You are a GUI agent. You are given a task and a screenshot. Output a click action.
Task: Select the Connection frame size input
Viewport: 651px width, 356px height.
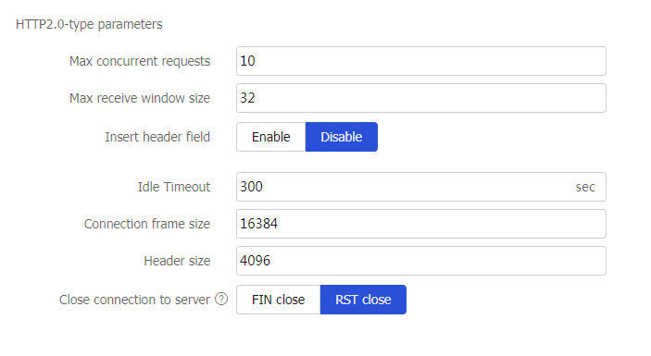click(x=421, y=224)
